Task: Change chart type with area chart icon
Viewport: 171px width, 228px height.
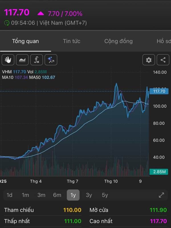Action: coord(22,60)
